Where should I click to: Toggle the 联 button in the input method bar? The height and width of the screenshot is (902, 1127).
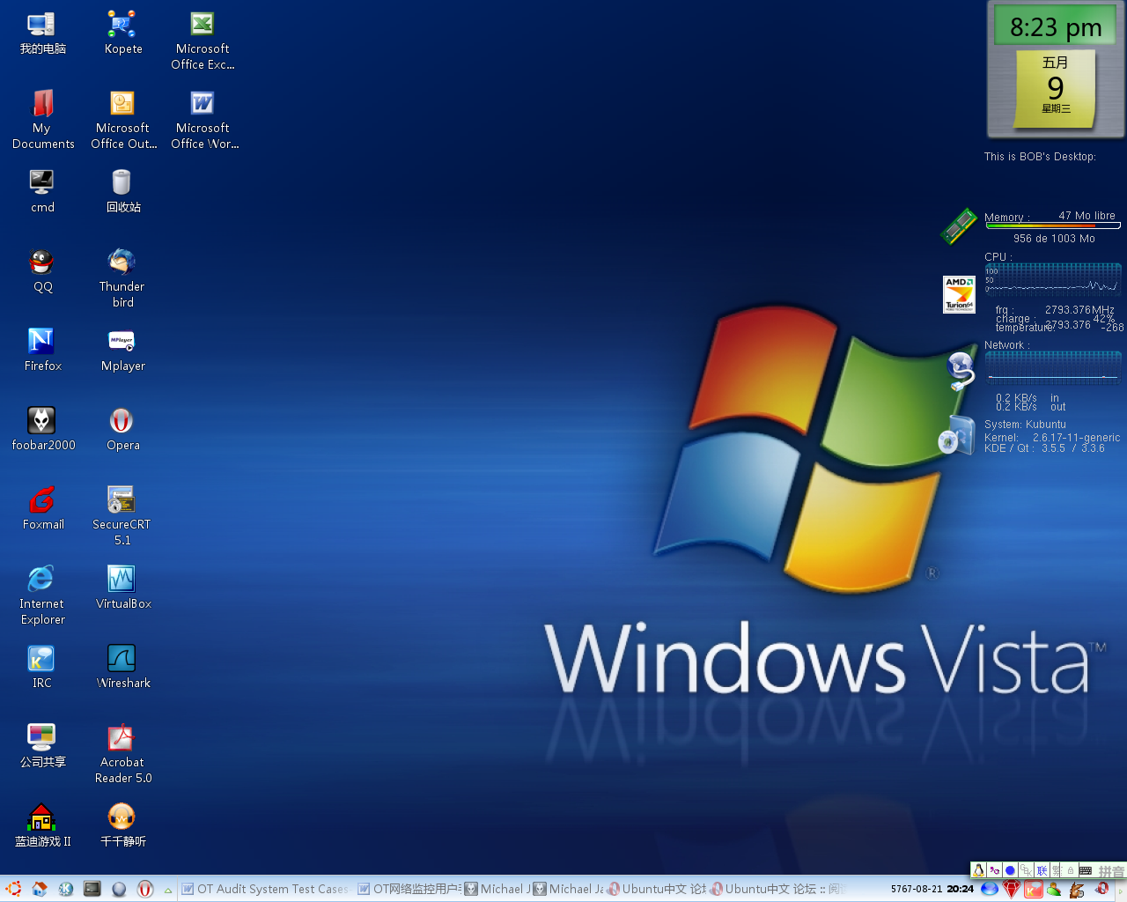click(1042, 870)
